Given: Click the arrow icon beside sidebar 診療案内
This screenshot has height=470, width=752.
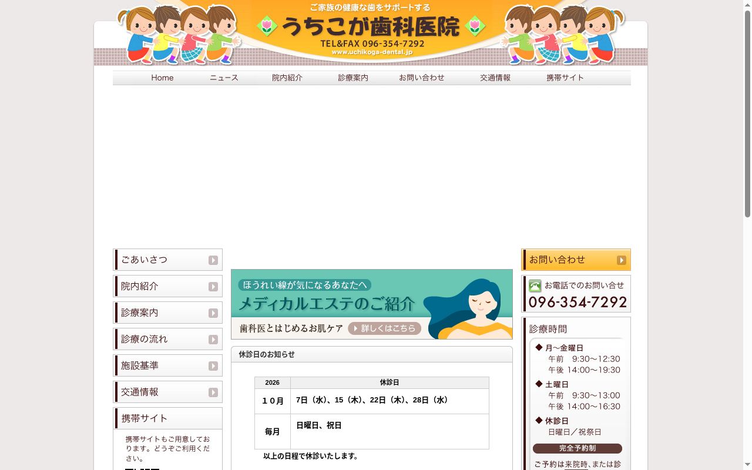Looking at the screenshot, I should 213,313.
